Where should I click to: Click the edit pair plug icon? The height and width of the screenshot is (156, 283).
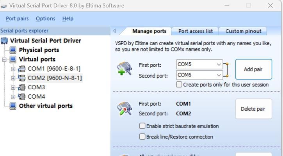point(125,108)
